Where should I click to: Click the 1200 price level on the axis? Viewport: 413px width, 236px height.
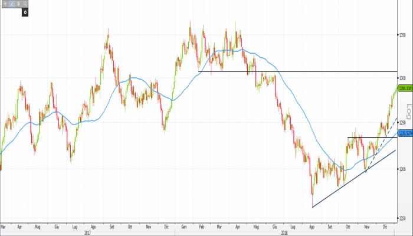click(x=403, y=169)
